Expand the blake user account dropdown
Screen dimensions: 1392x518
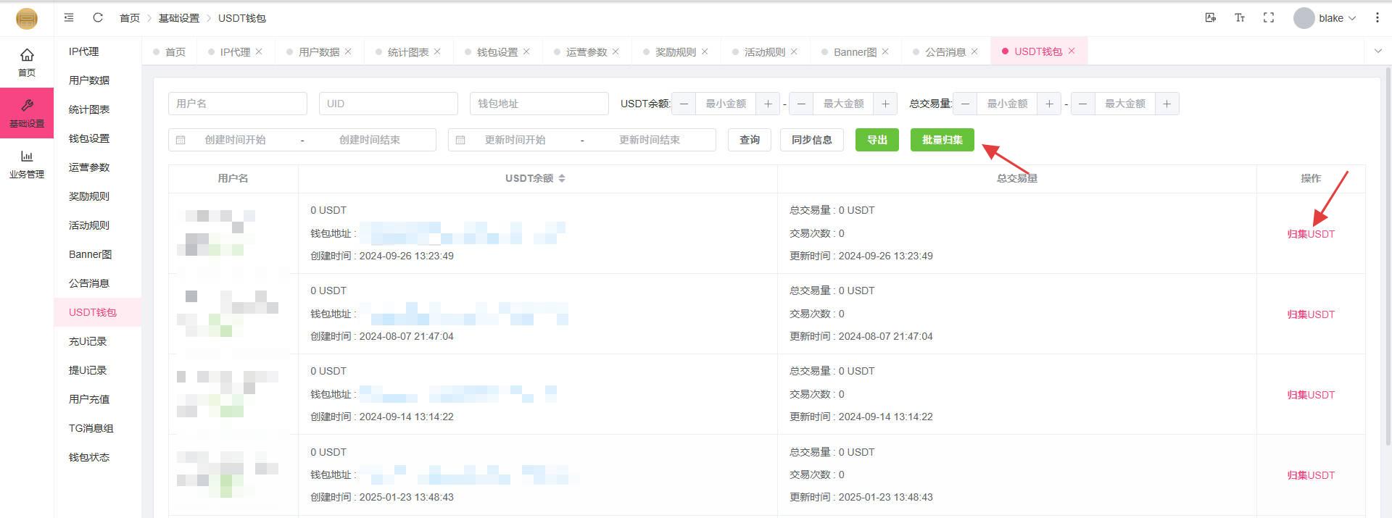[x=1325, y=18]
